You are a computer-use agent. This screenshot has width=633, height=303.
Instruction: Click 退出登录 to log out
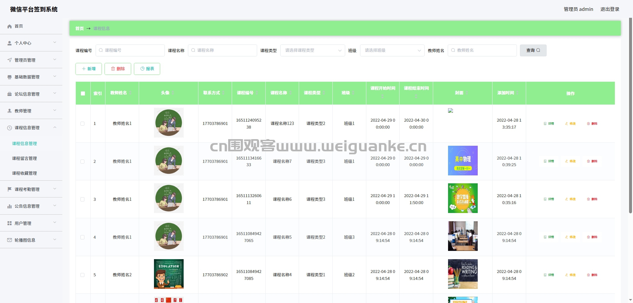pyautogui.click(x=610, y=9)
